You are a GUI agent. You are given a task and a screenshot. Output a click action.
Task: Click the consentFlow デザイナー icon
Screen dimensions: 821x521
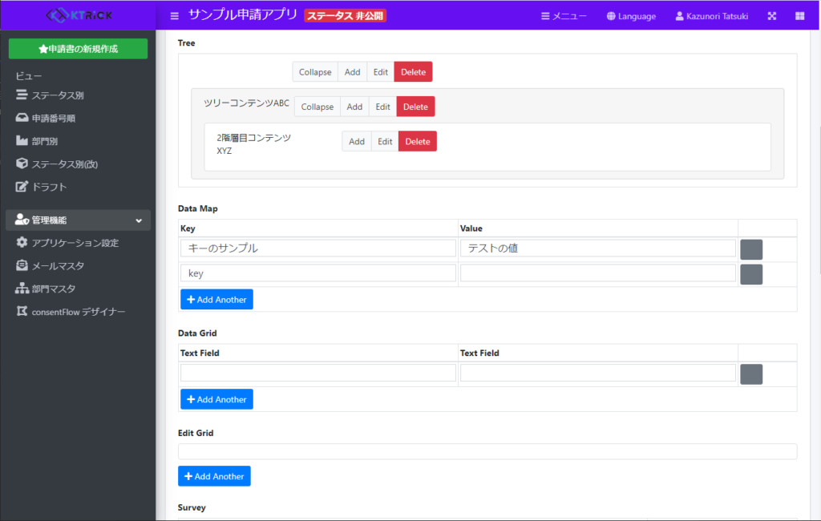coord(22,311)
